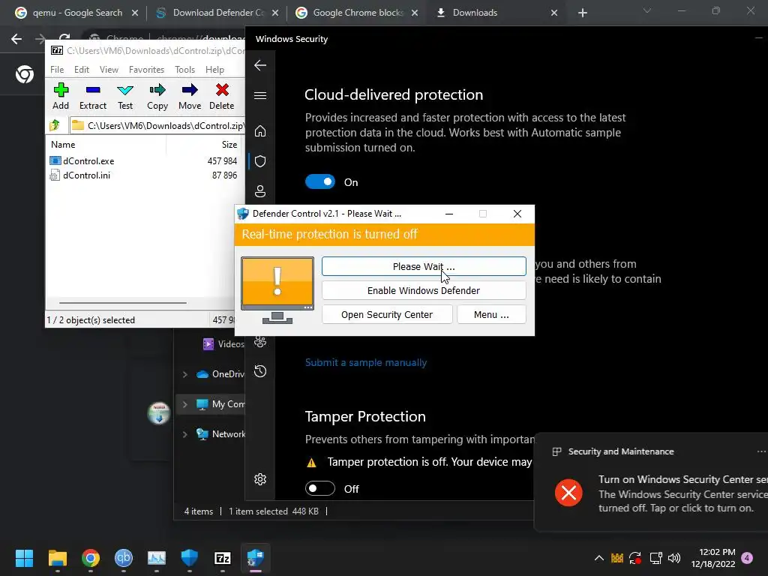Viewport: 768px width, 576px height.
Task: Go up one folder level in 7-Zip
Action: [55, 125]
